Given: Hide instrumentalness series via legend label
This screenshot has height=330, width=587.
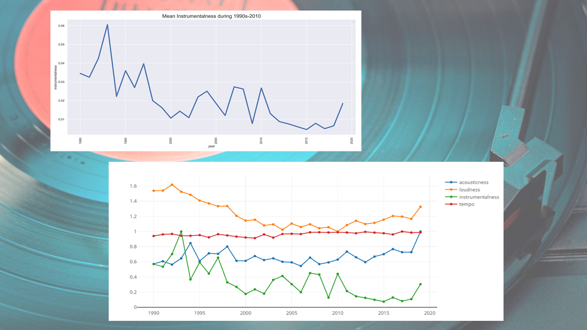Looking at the screenshot, I should (479, 197).
